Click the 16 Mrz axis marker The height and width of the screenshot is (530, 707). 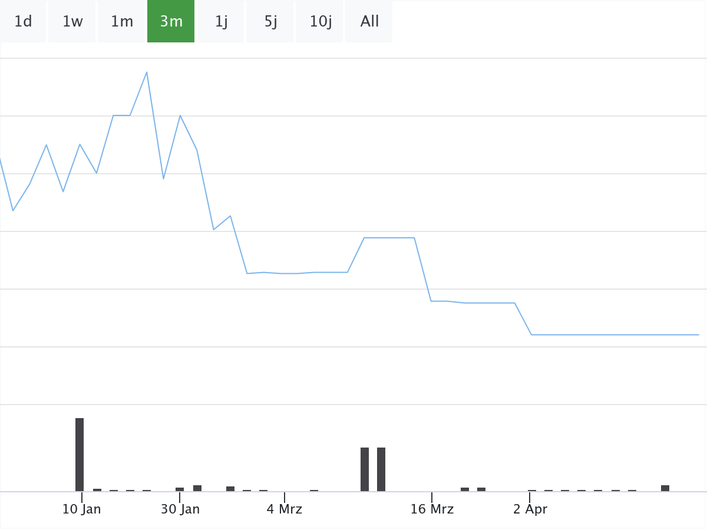pos(432,509)
